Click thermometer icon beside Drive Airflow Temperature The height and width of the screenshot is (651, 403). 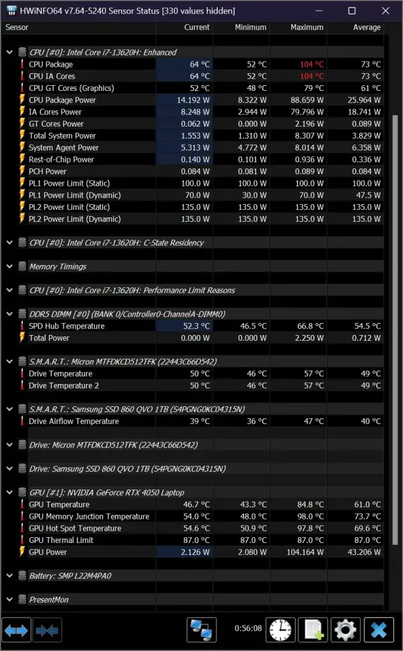pyautogui.click(x=22, y=421)
